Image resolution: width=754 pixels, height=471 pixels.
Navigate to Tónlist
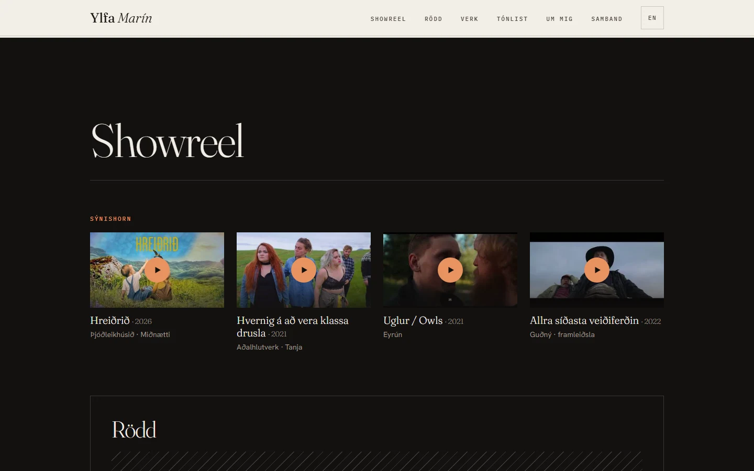pyautogui.click(x=512, y=19)
